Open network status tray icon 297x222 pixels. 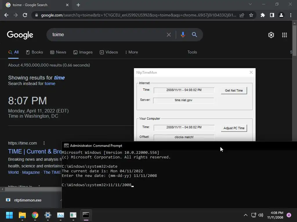point(253,215)
